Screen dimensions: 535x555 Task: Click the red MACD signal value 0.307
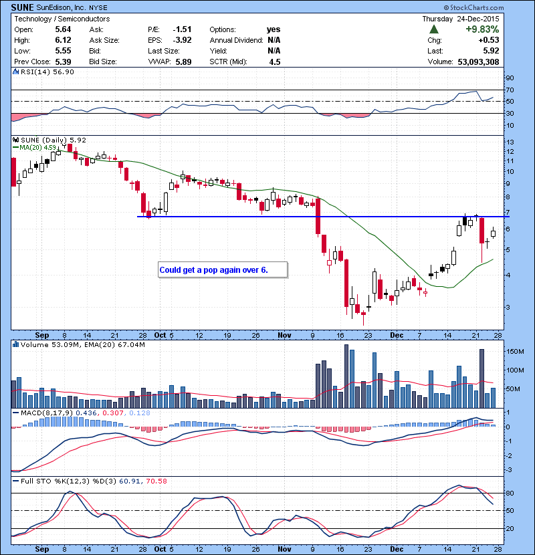(114, 413)
